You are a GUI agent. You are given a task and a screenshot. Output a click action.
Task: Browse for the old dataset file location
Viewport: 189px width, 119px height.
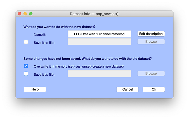151,73
